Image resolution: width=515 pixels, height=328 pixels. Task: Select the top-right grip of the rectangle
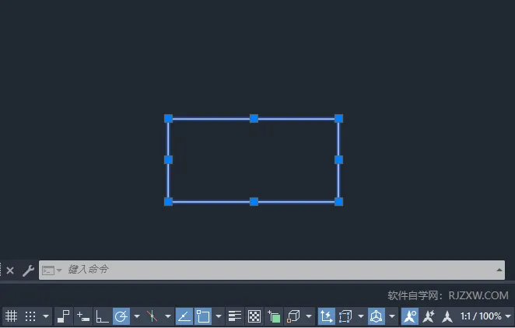(x=338, y=118)
